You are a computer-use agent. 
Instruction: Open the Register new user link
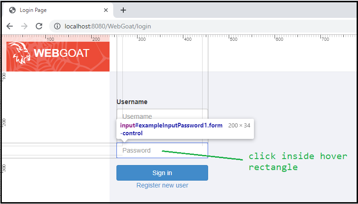[162, 185]
